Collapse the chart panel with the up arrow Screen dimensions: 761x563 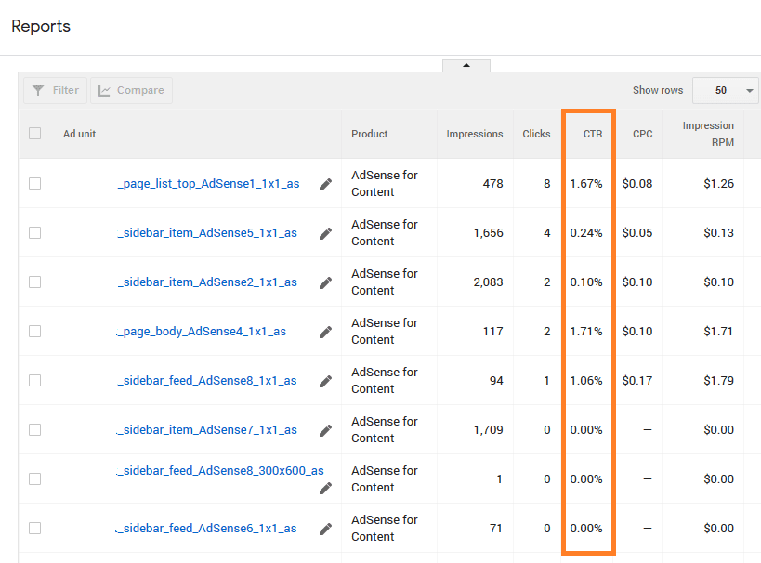click(x=466, y=66)
